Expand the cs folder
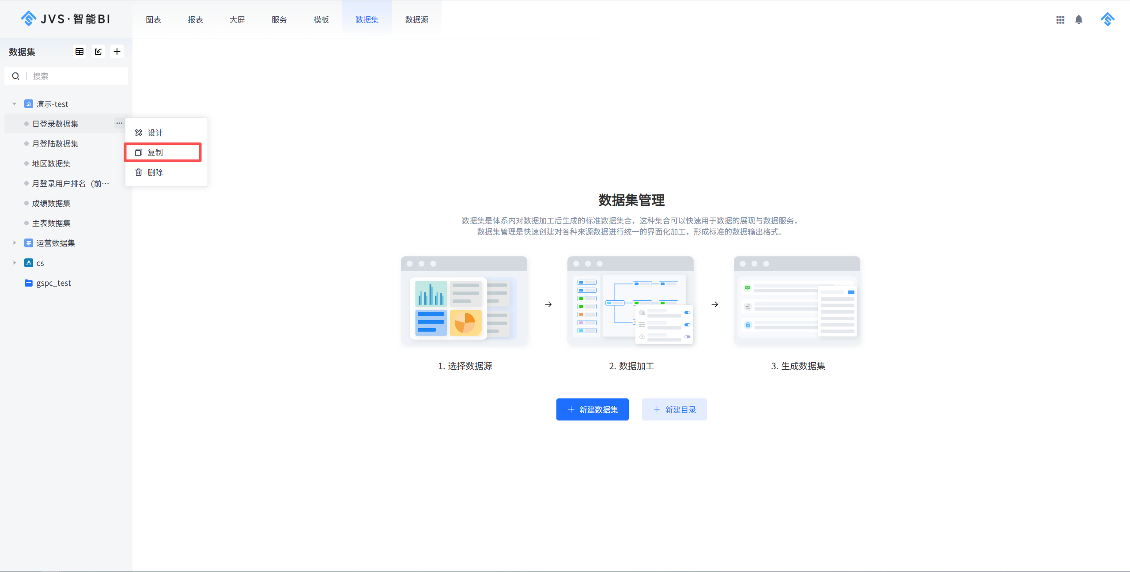The width and height of the screenshot is (1130, 572). [14, 263]
